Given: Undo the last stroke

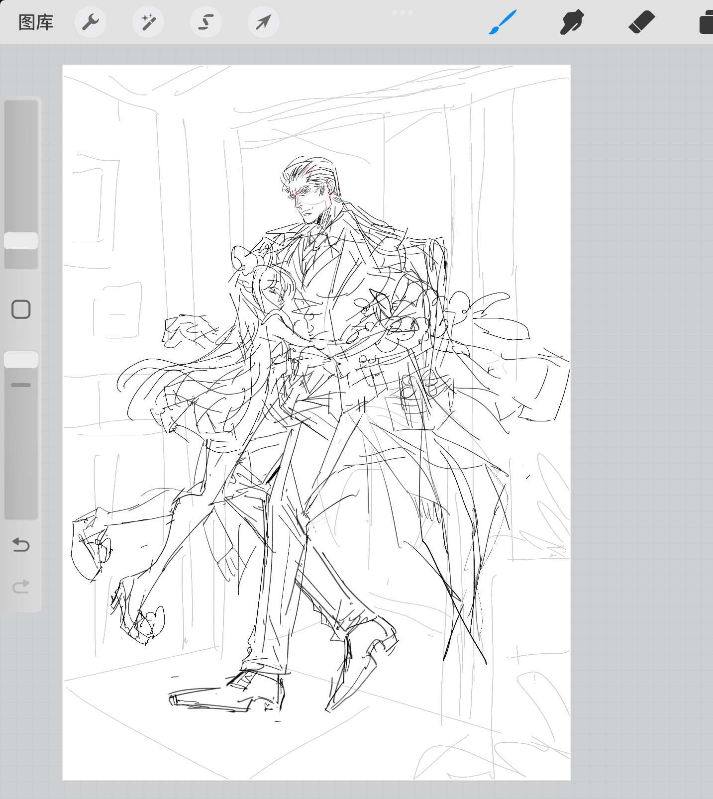Looking at the screenshot, I should click(x=21, y=545).
